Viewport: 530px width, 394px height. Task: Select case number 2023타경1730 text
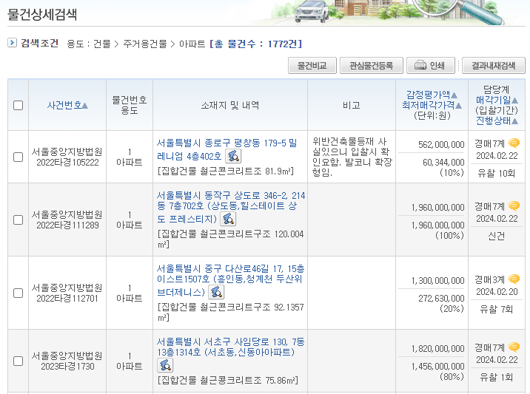pyautogui.click(x=67, y=367)
